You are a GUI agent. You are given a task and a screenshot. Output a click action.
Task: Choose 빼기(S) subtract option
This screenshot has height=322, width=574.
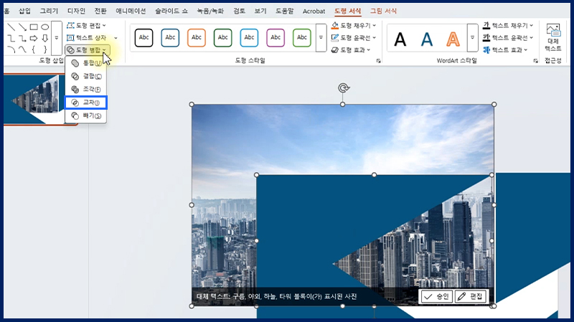pos(85,115)
